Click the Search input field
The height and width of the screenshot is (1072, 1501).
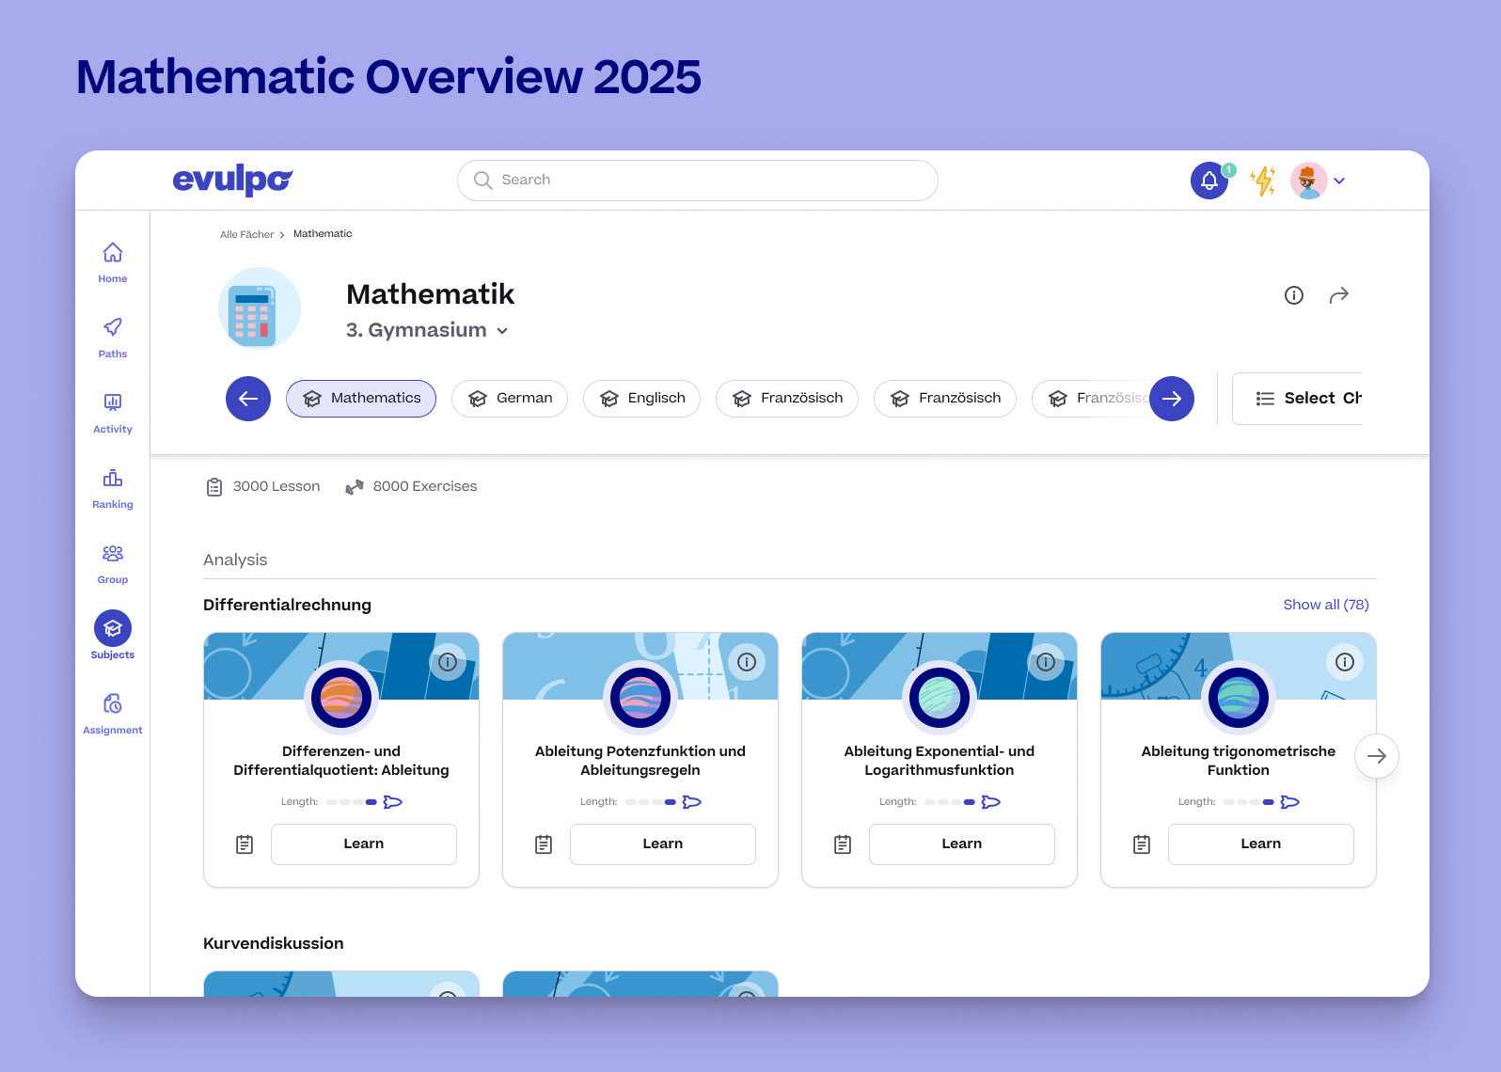tap(698, 181)
